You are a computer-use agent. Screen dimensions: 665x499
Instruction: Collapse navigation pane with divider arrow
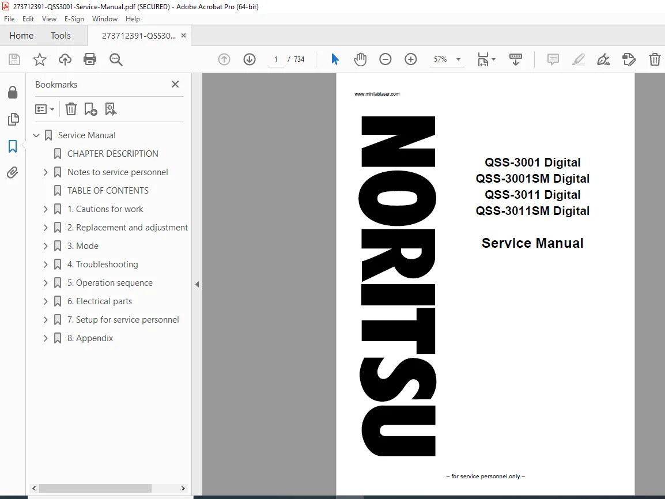coord(197,285)
